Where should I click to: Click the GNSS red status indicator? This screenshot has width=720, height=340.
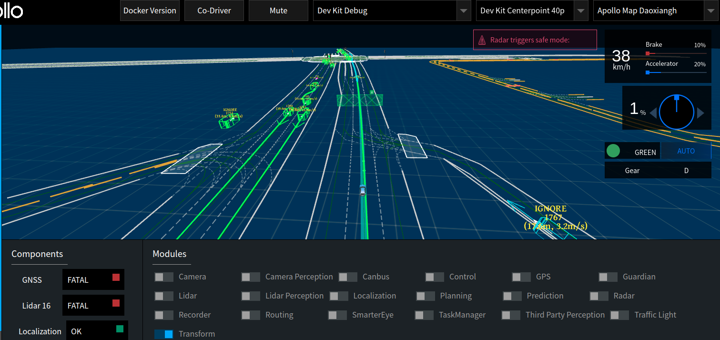pyautogui.click(x=116, y=278)
